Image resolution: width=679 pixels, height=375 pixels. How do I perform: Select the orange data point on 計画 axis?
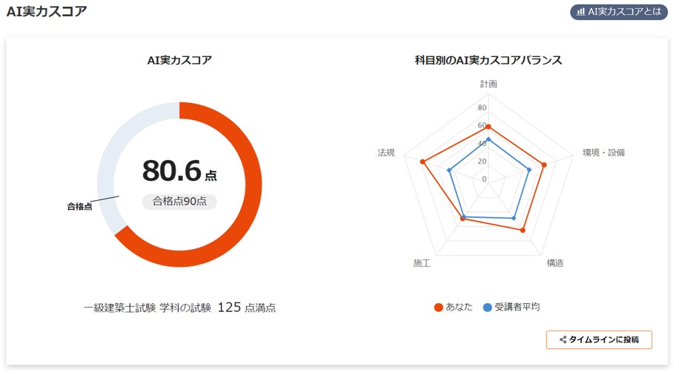click(x=488, y=127)
